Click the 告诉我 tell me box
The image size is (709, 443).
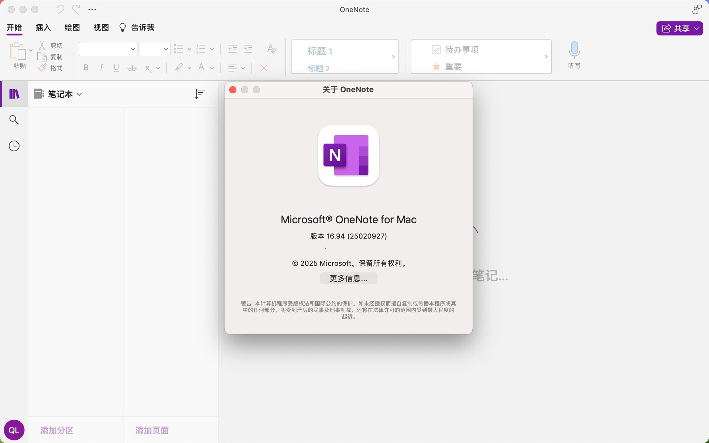137,27
